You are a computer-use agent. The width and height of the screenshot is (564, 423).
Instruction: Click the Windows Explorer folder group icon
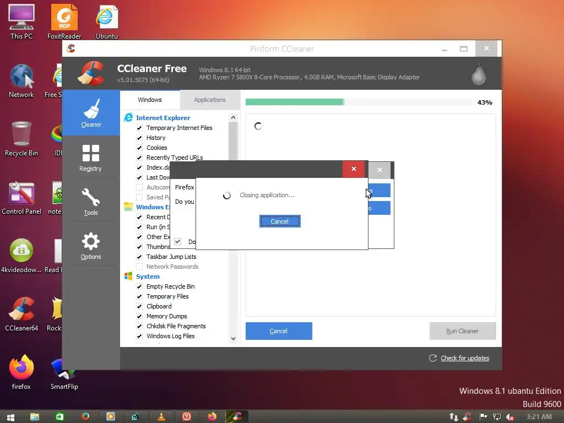[128, 207]
